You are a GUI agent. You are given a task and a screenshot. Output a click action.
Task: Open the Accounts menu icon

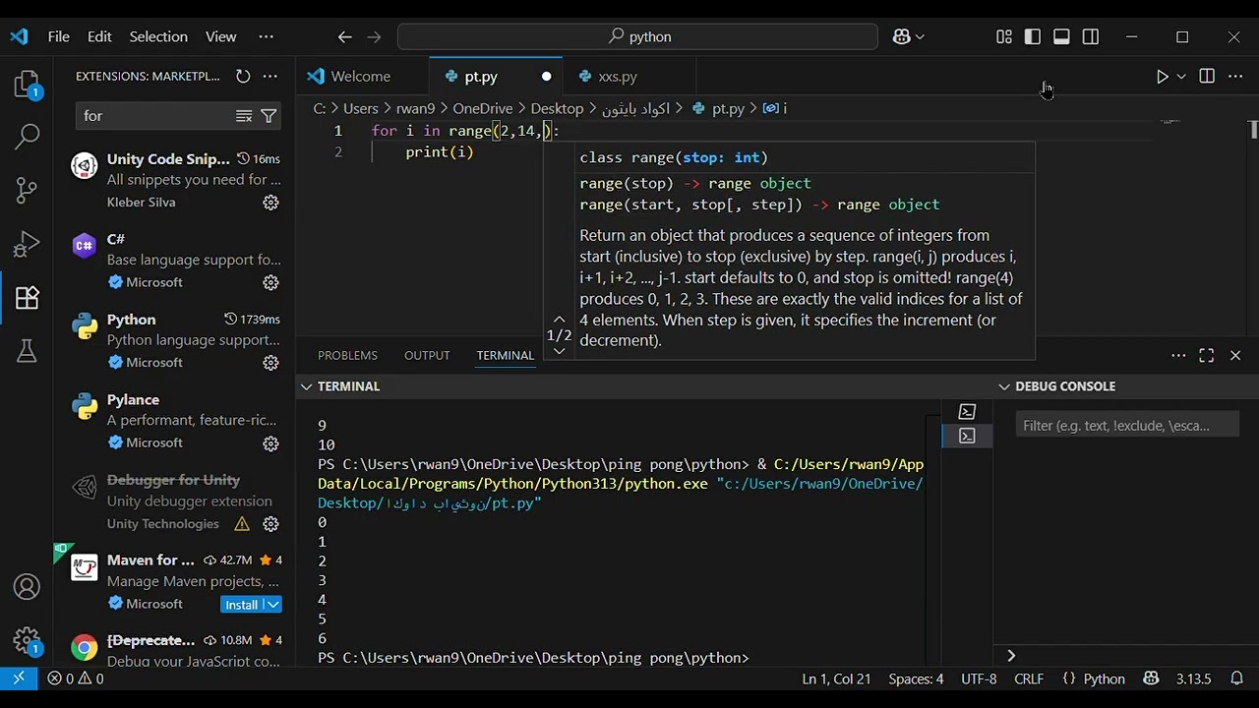(x=27, y=587)
